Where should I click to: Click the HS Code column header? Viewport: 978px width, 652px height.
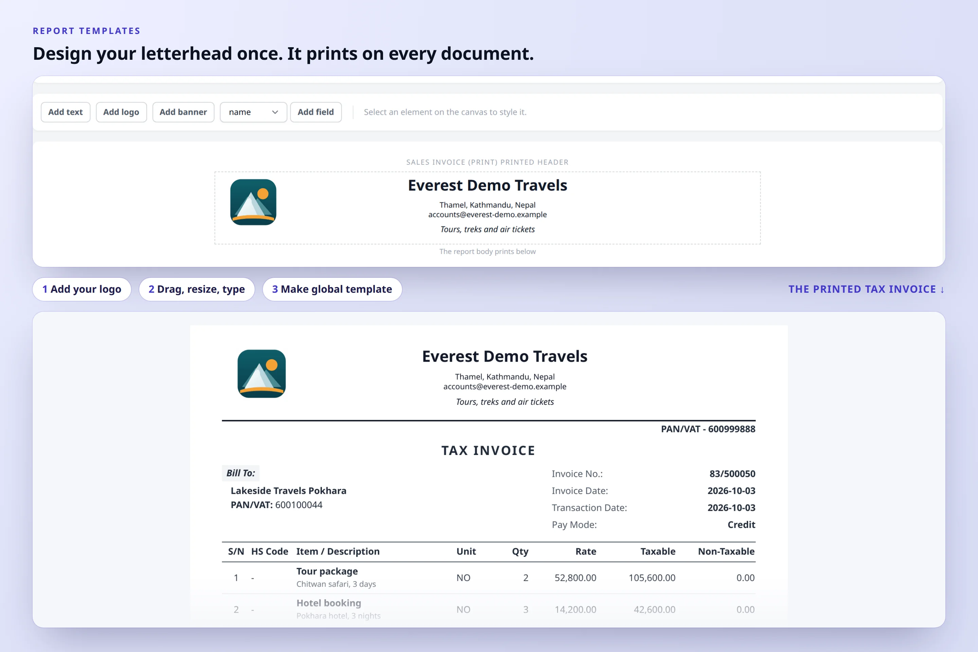tap(269, 551)
